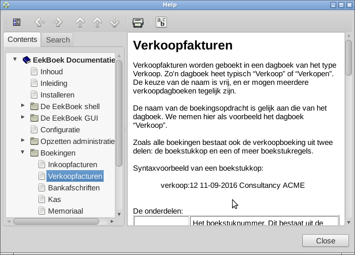Open the help display options icon
Viewport: 355px width, 255px height.
(161, 22)
